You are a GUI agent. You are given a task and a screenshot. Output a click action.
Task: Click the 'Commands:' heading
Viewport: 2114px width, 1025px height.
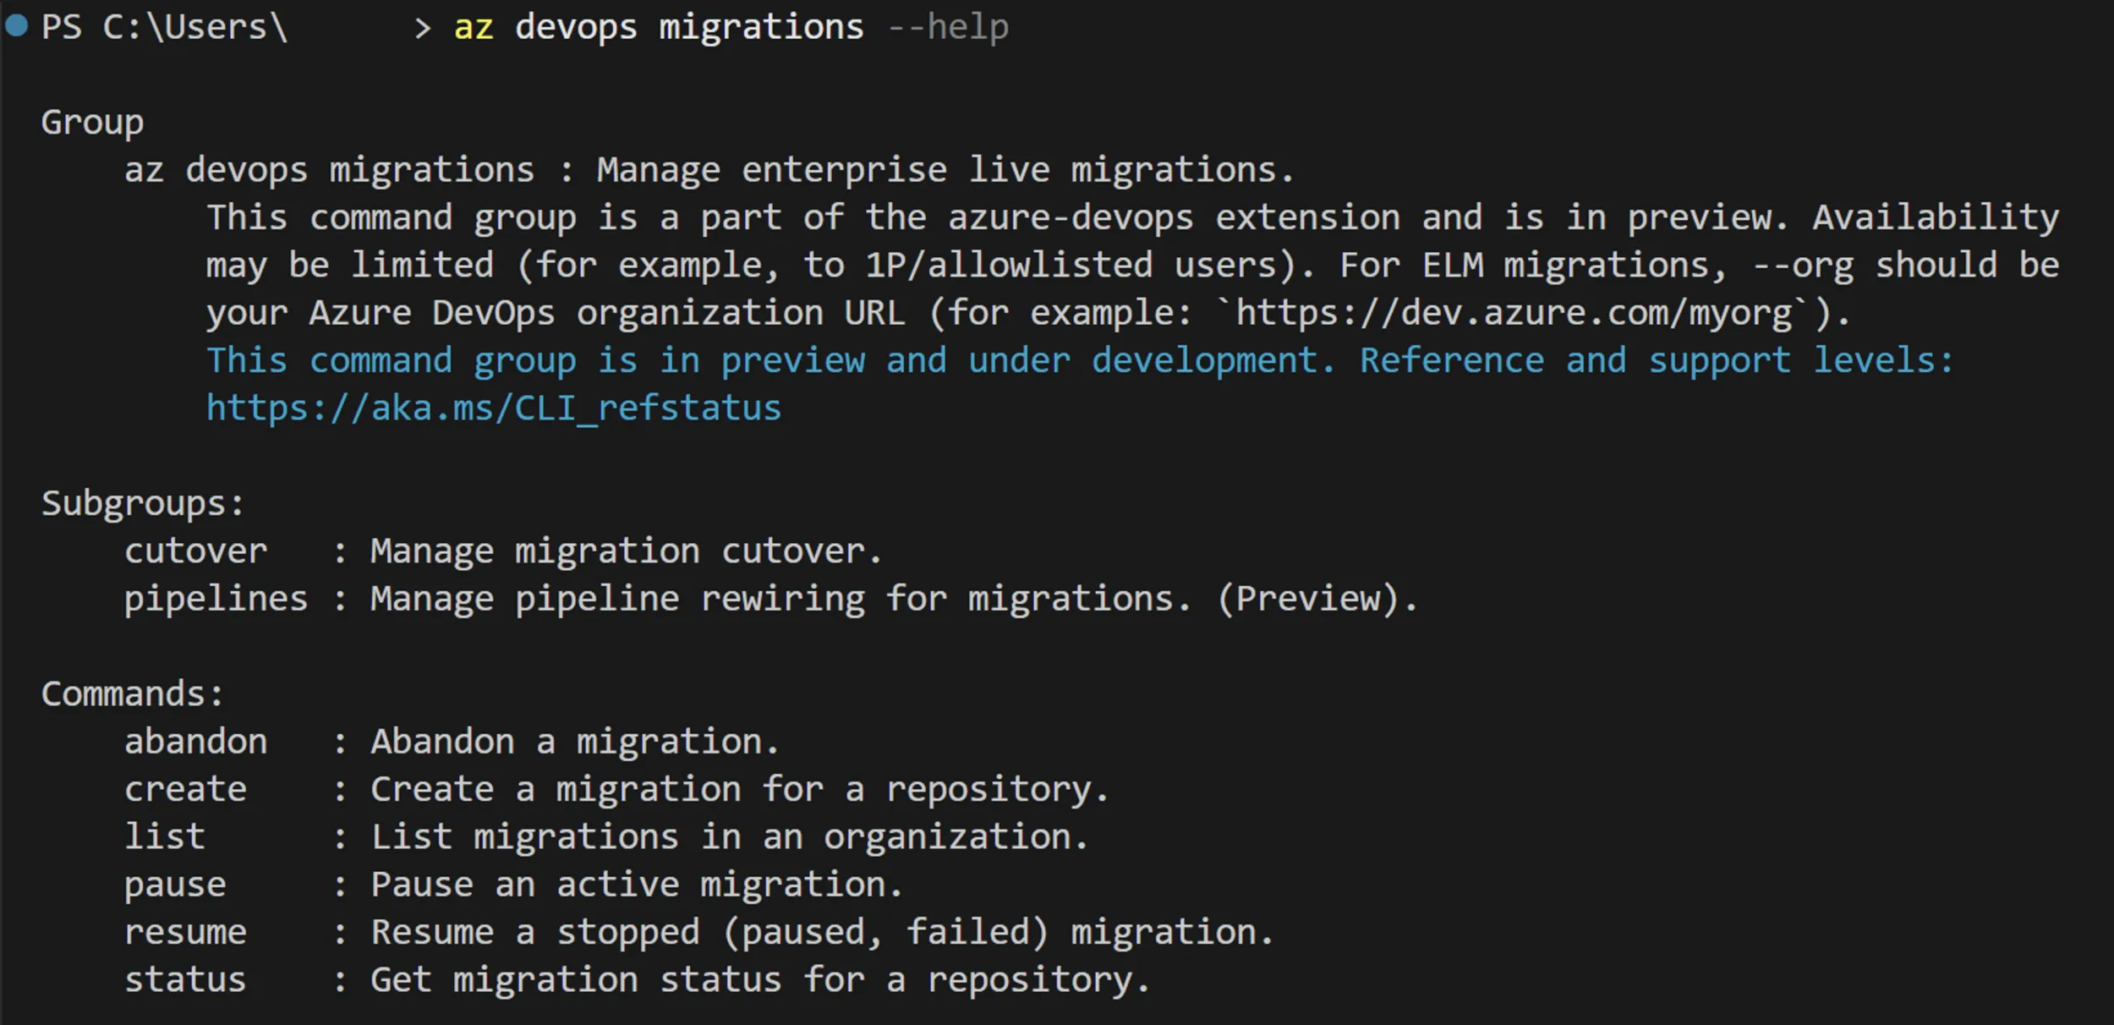pyautogui.click(x=133, y=693)
